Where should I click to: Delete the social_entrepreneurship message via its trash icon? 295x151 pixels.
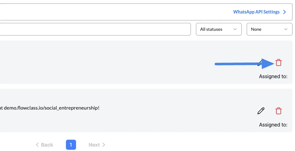[x=279, y=111]
